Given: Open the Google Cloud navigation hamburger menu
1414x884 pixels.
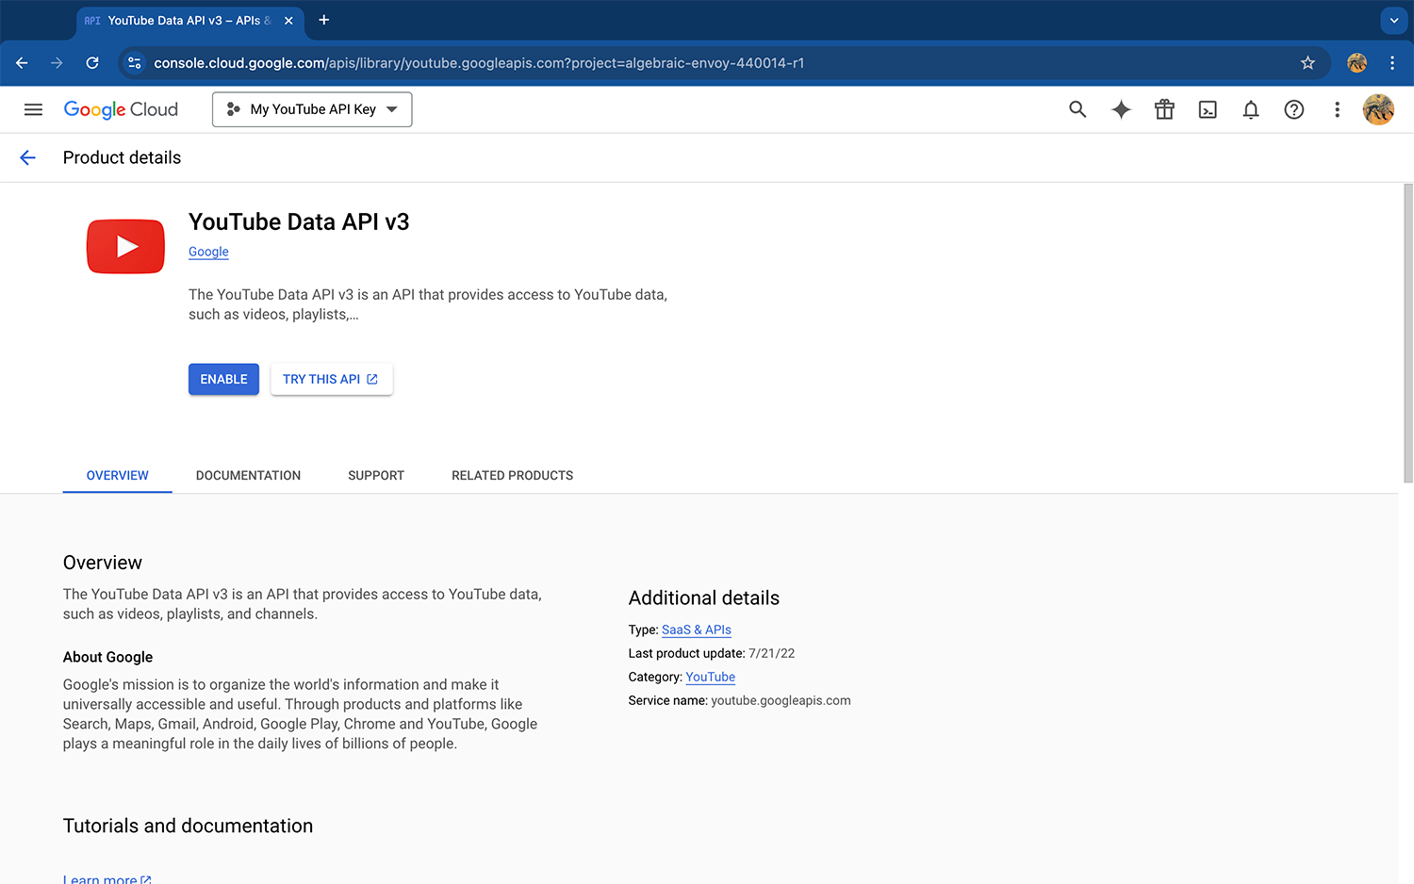Looking at the screenshot, I should coord(33,109).
